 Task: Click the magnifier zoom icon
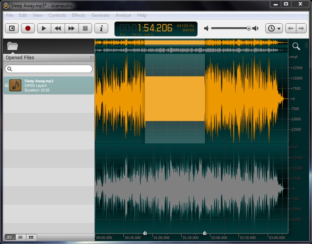pyautogui.click(x=296, y=46)
